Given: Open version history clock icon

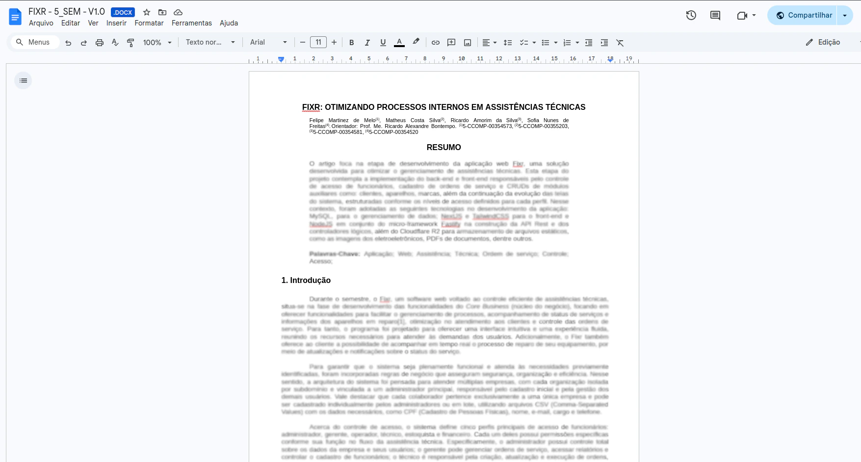Looking at the screenshot, I should (x=691, y=15).
